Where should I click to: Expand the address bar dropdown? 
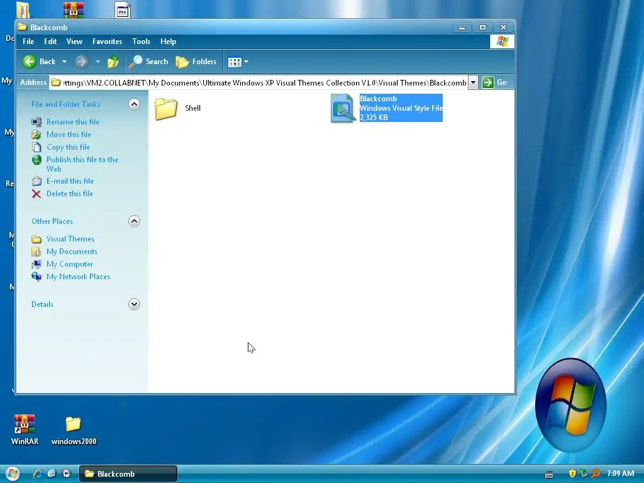coord(473,82)
